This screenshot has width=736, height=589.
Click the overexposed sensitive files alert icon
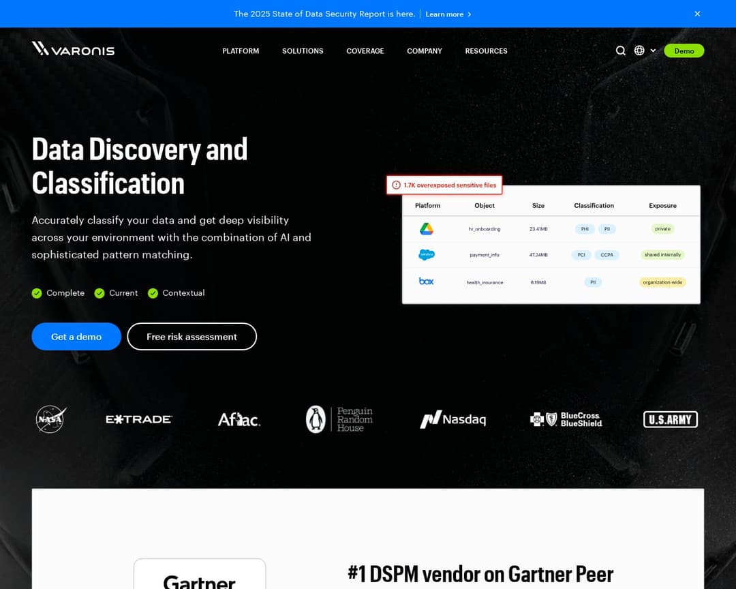pos(396,185)
